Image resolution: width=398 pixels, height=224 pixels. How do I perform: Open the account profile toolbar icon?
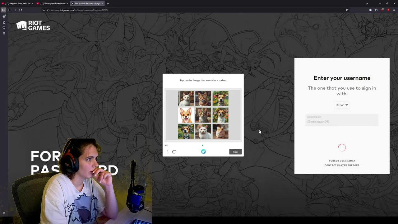coord(371,10)
